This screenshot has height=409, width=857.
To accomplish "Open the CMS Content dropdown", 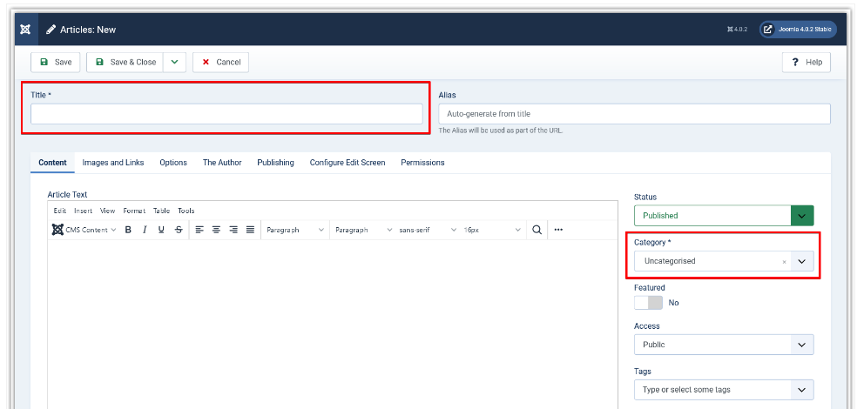I will coord(84,230).
